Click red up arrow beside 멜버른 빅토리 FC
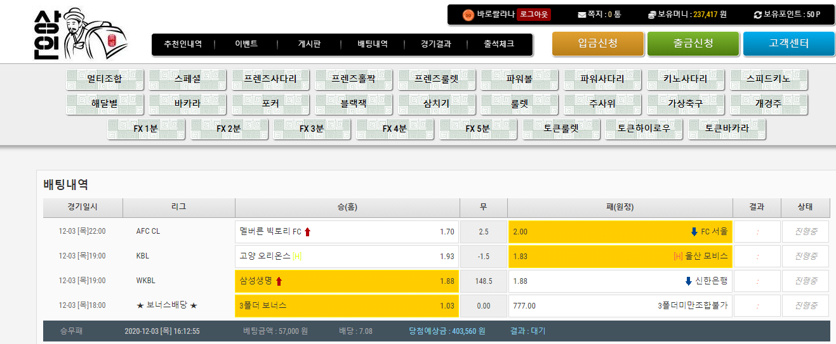Viewport: 836px width, 344px height. tap(308, 232)
